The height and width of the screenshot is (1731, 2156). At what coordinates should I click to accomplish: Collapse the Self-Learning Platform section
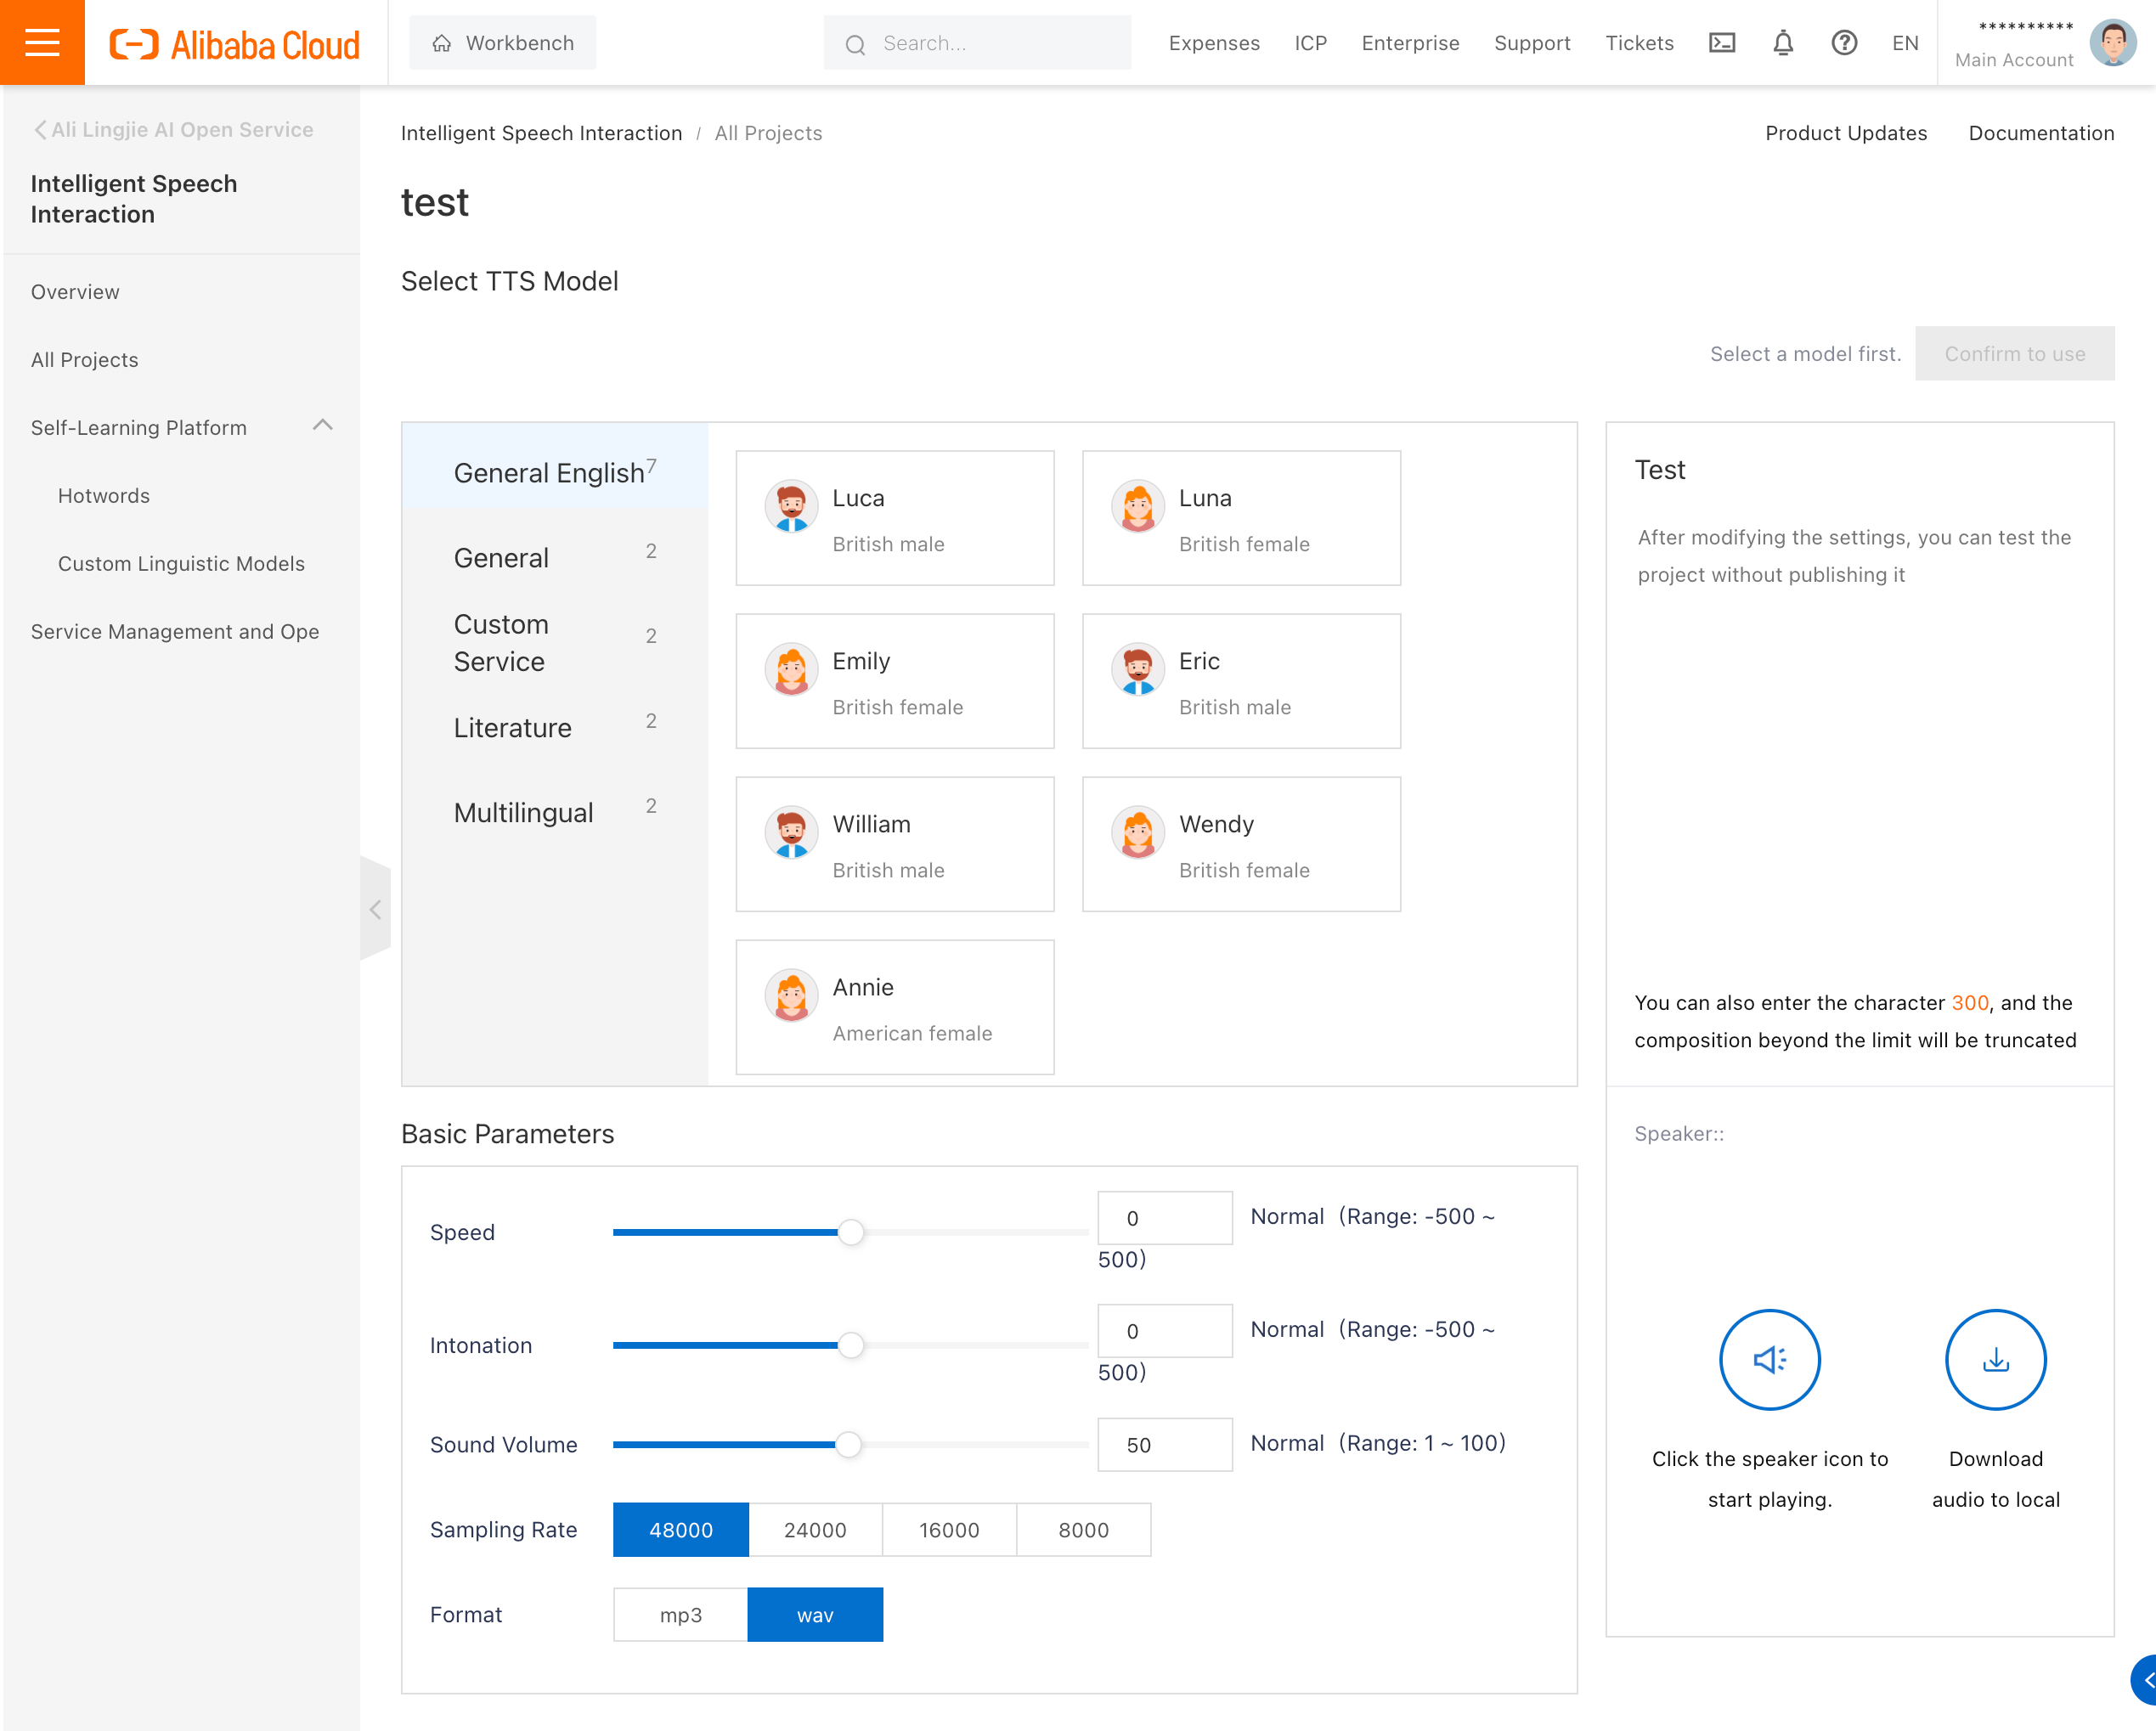pos(322,426)
